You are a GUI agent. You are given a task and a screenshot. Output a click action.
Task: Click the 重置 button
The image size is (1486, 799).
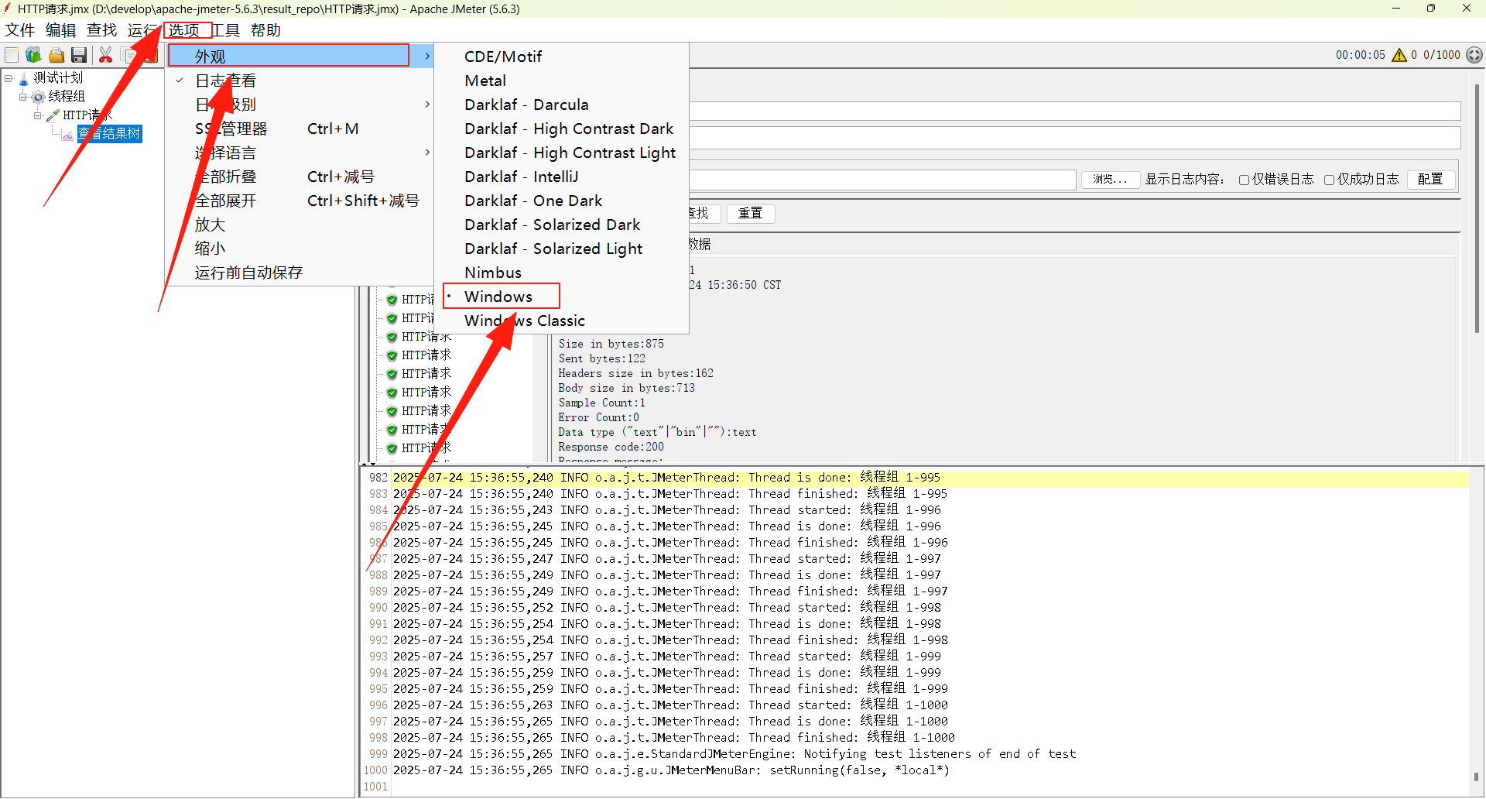click(x=751, y=213)
